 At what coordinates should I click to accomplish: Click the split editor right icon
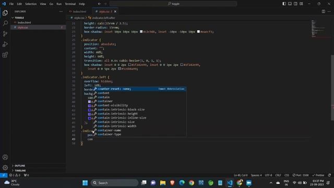(324, 11)
